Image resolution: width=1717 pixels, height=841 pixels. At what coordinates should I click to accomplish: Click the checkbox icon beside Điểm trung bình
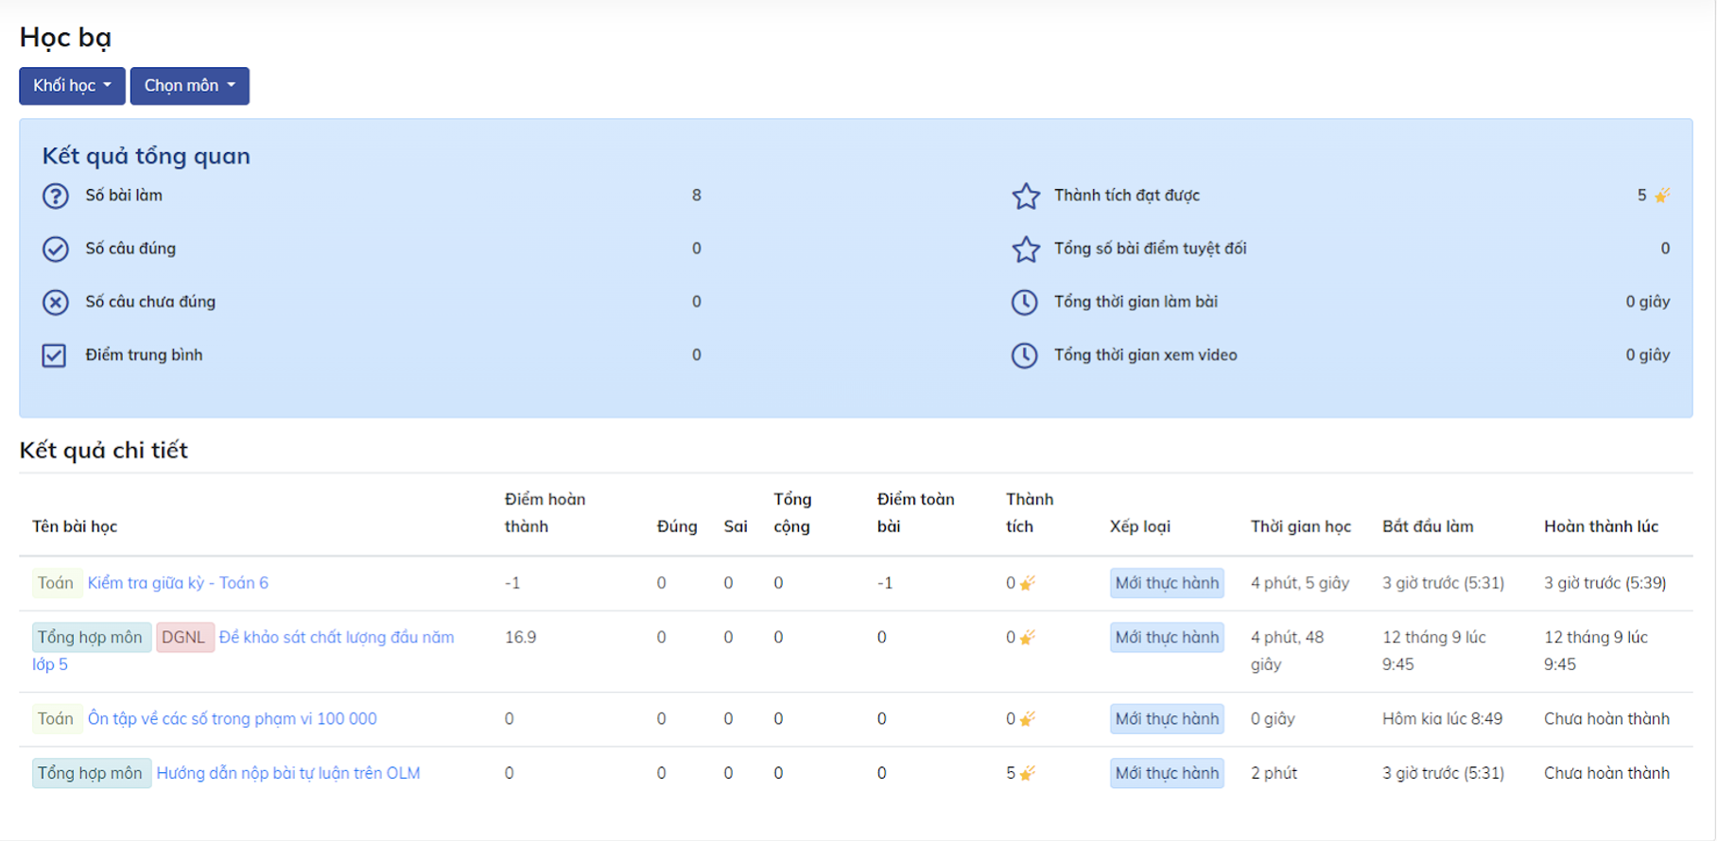pyautogui.click(x=54, y=355)
